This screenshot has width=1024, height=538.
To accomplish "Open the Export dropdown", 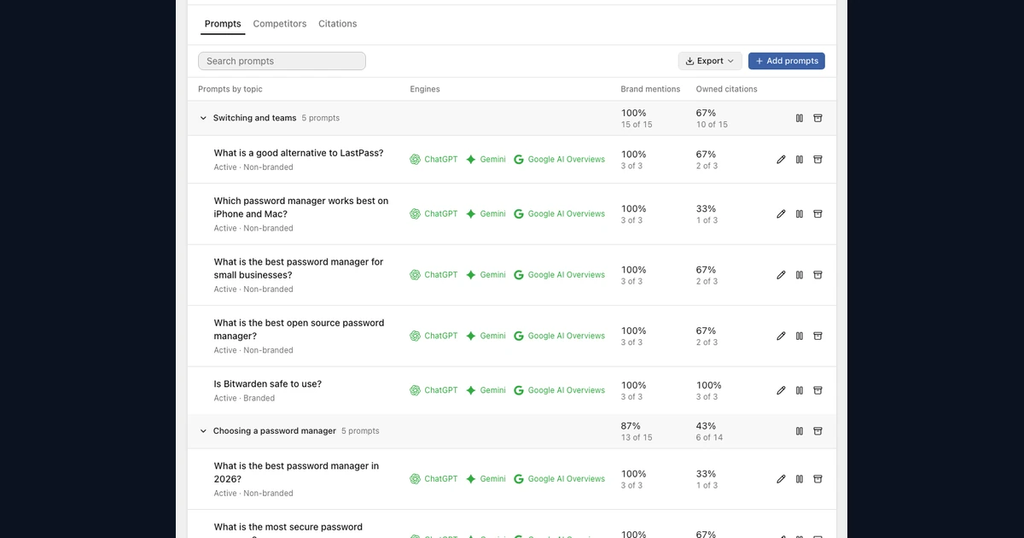I will pos(710,61).
